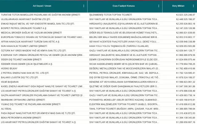Select KENDİNE AİT VEYA KİRALANAN activity
Image resolution: width=197 pixels, height=124 pixels.
(x=124, y=82)
